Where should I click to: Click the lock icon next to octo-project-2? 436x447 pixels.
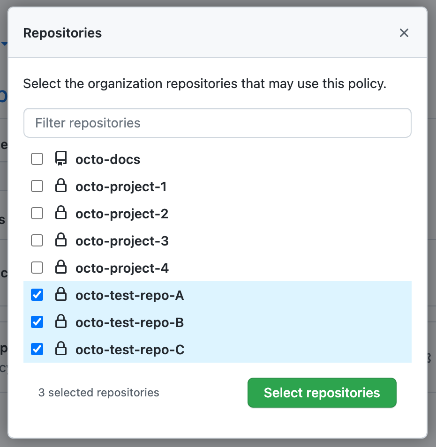coord(61,213)
